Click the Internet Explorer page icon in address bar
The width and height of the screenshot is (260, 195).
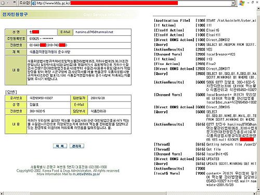pyautogui.click(x=34, y=3)
